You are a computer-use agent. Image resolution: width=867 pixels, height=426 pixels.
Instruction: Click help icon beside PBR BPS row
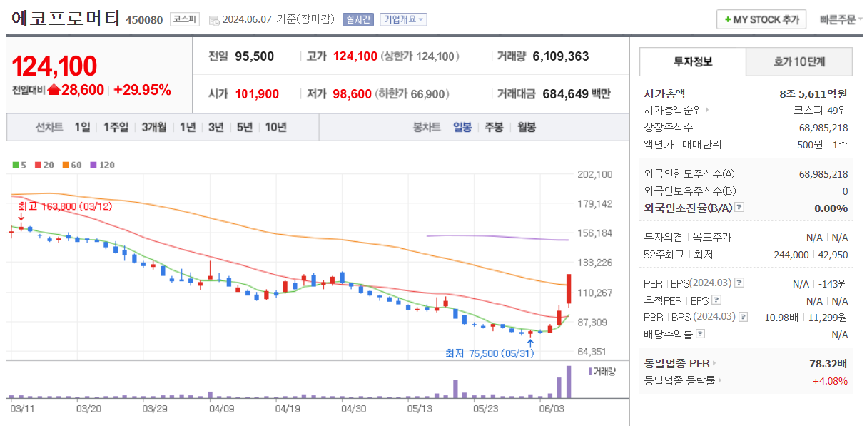[742, 316]
